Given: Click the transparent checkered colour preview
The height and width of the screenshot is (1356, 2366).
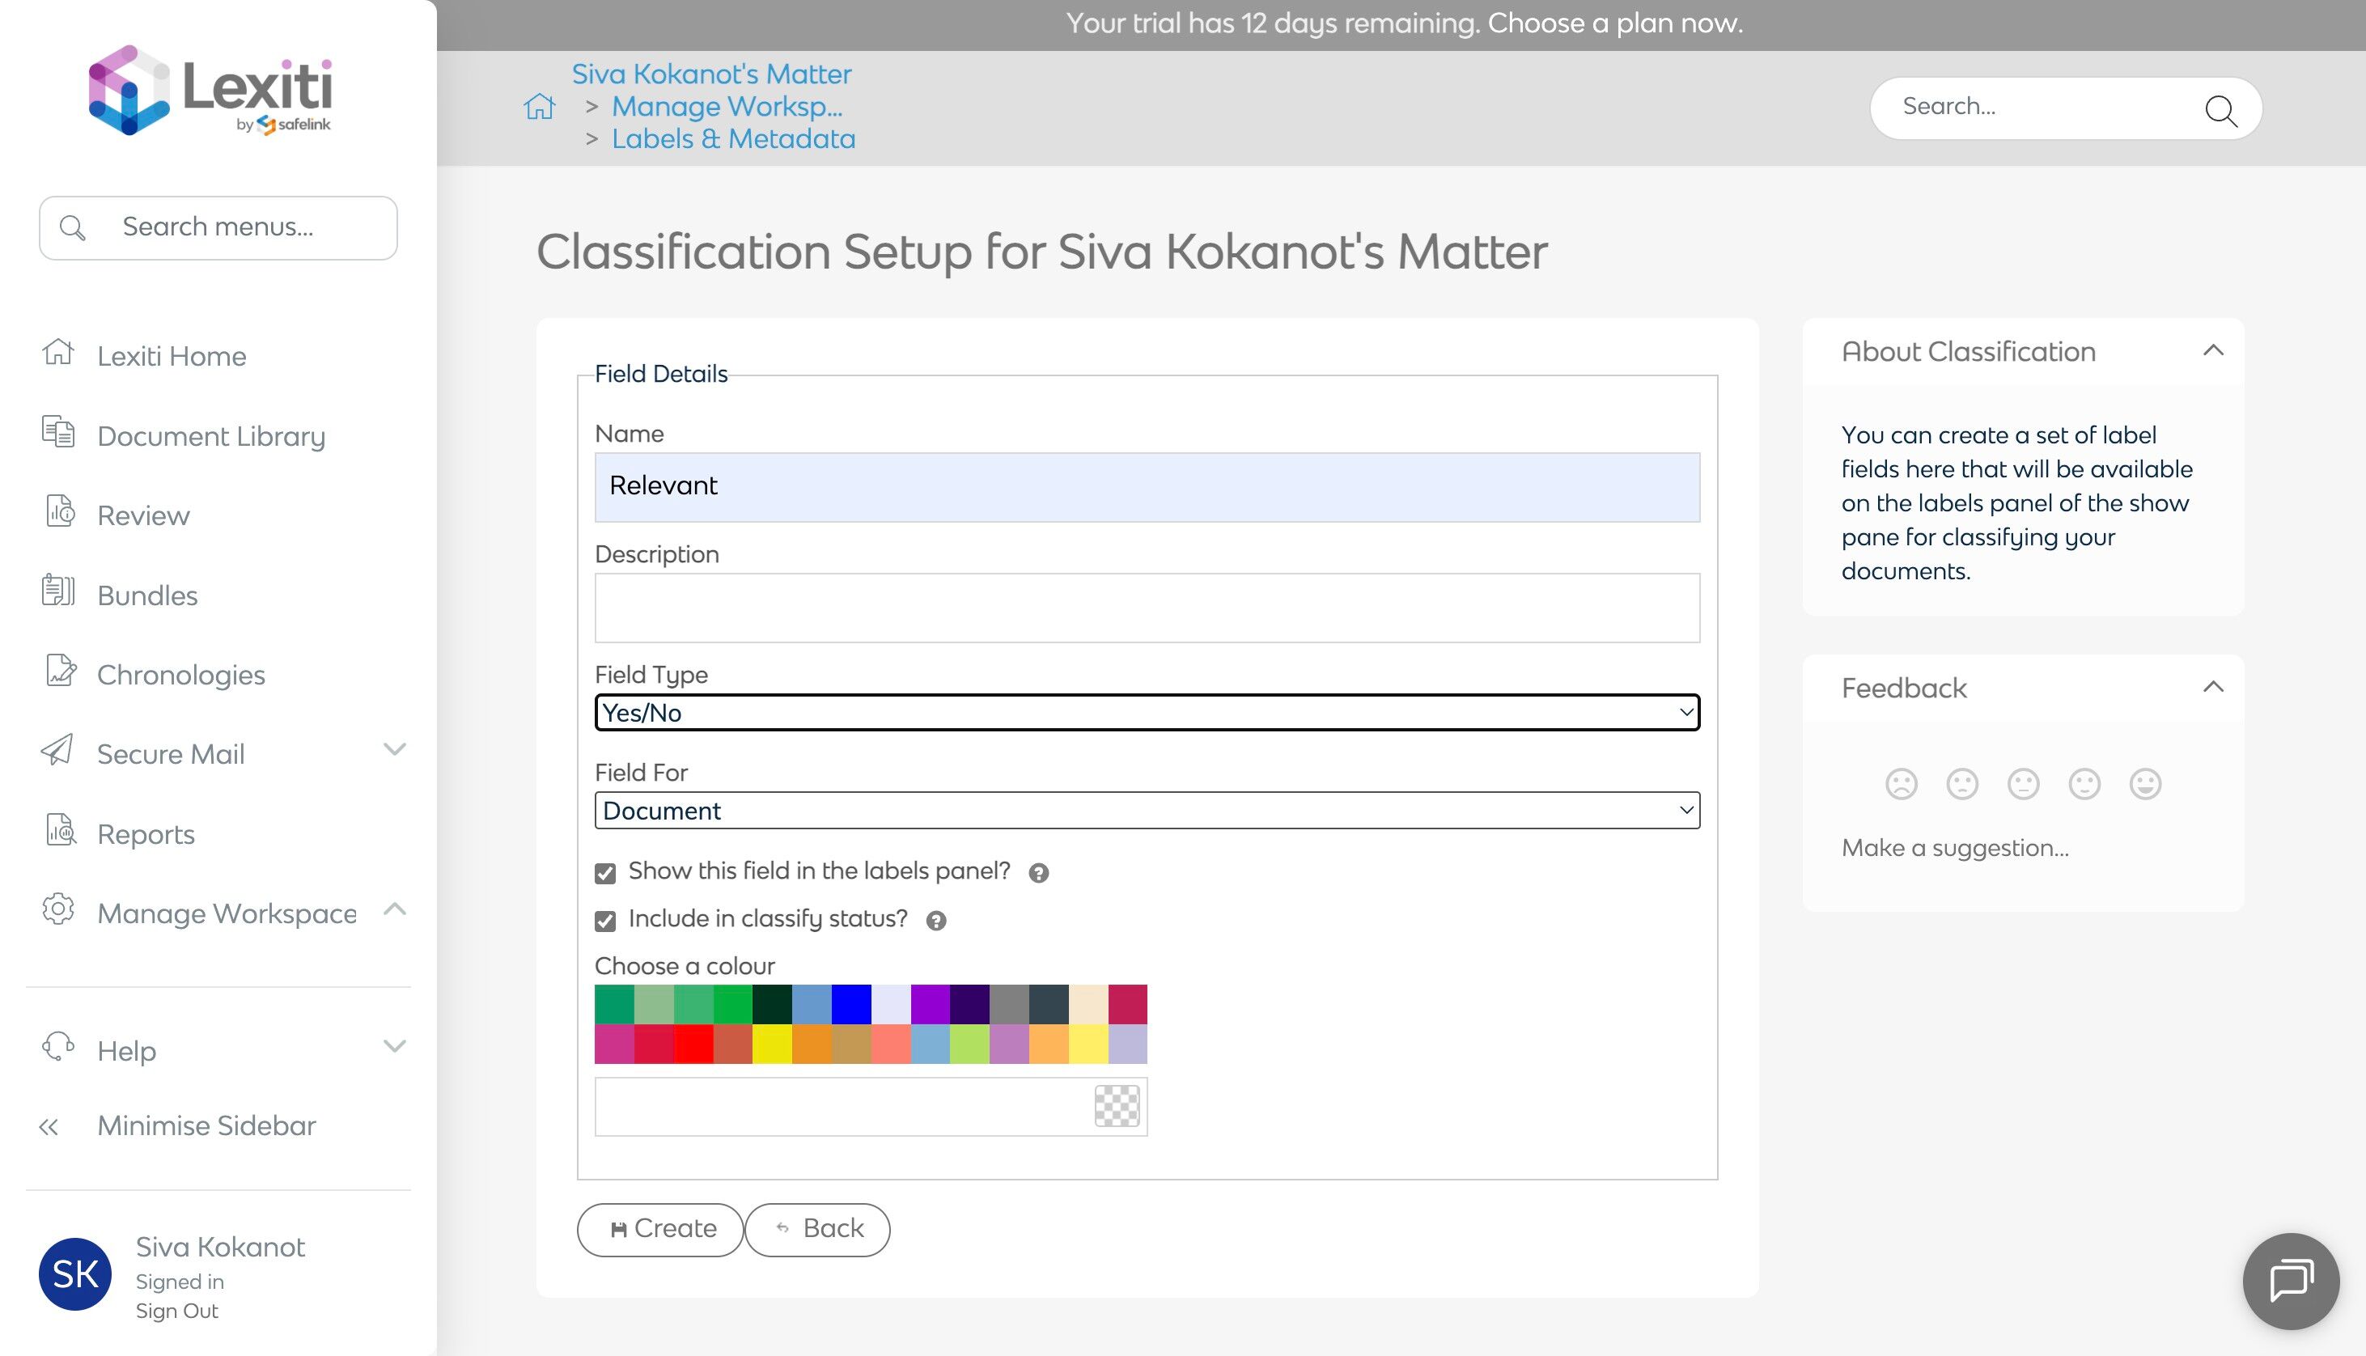Looking at the screenshot, I should (1117, 1107).
